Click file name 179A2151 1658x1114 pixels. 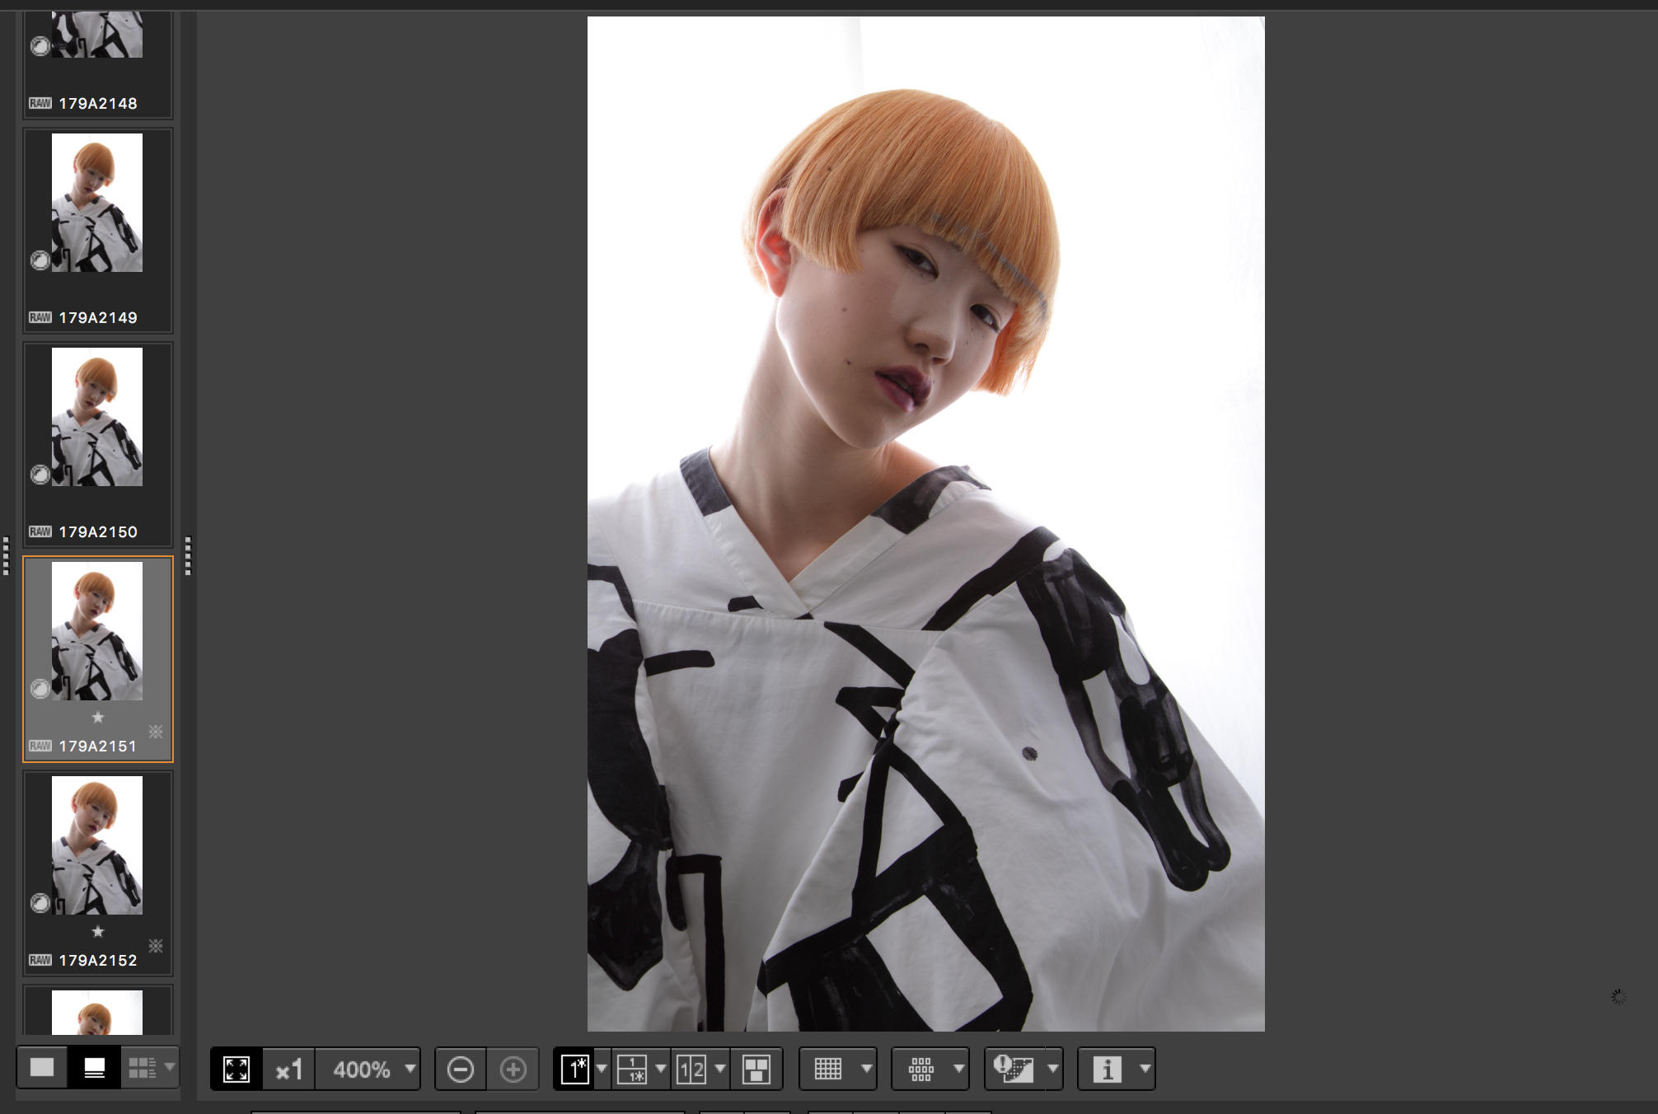98,746
